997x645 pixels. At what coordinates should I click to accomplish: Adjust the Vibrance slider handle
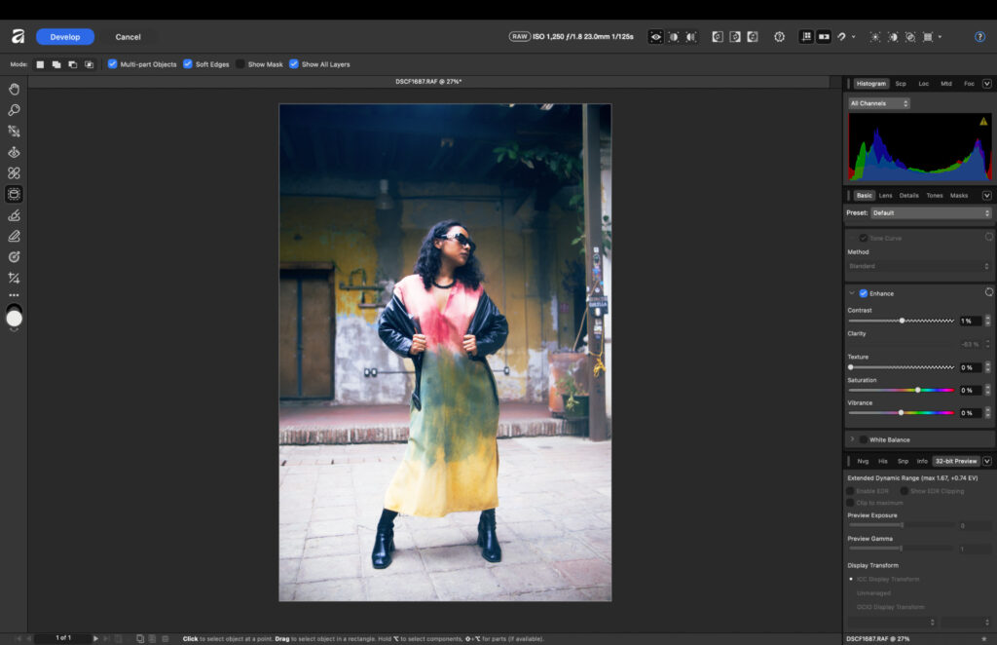coord(901,413)
